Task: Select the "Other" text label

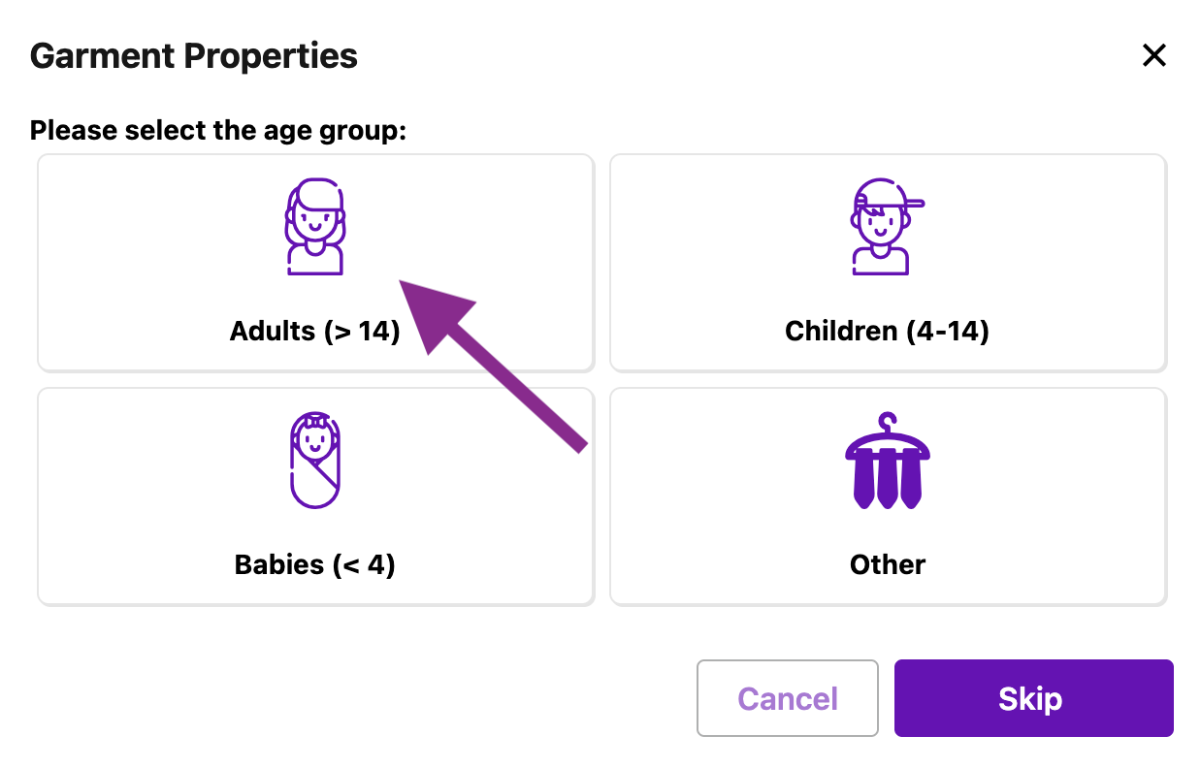Action: [x=887, y=564]
